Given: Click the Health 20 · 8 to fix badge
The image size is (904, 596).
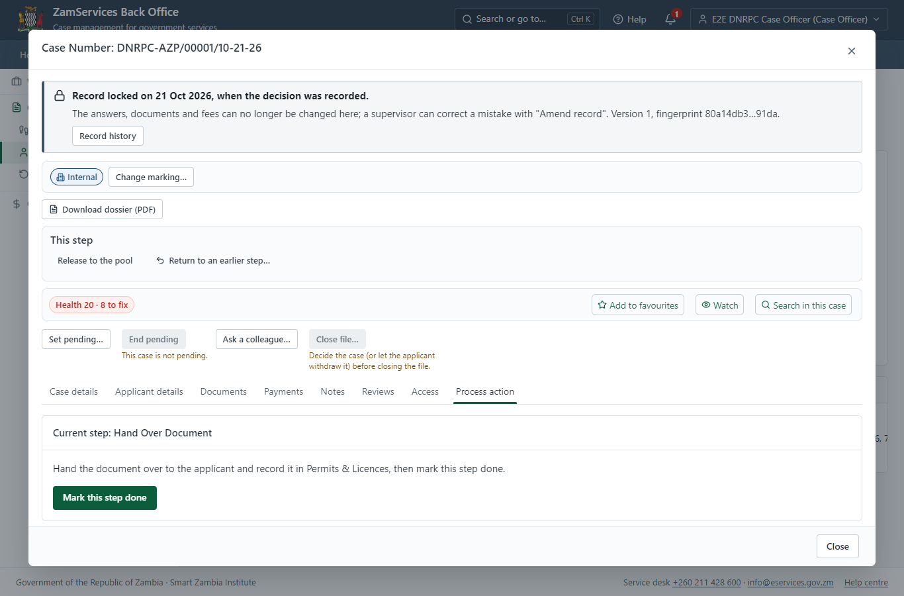Looking at the screenshot, I should (92, 305).
